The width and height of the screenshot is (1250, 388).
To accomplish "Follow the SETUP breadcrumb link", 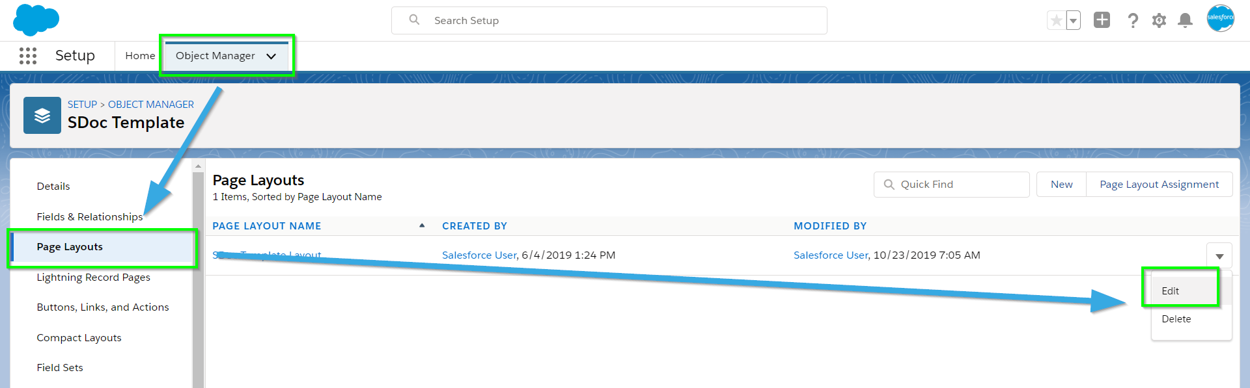I will coord(82,104).
